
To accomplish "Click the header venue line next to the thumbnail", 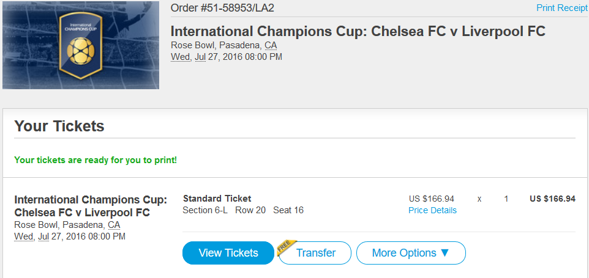I will click(x=223, y=45).
